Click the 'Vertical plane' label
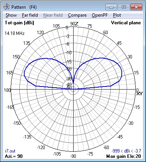Image resolution: width=146 pixels, height=162 pixels. 126,23
